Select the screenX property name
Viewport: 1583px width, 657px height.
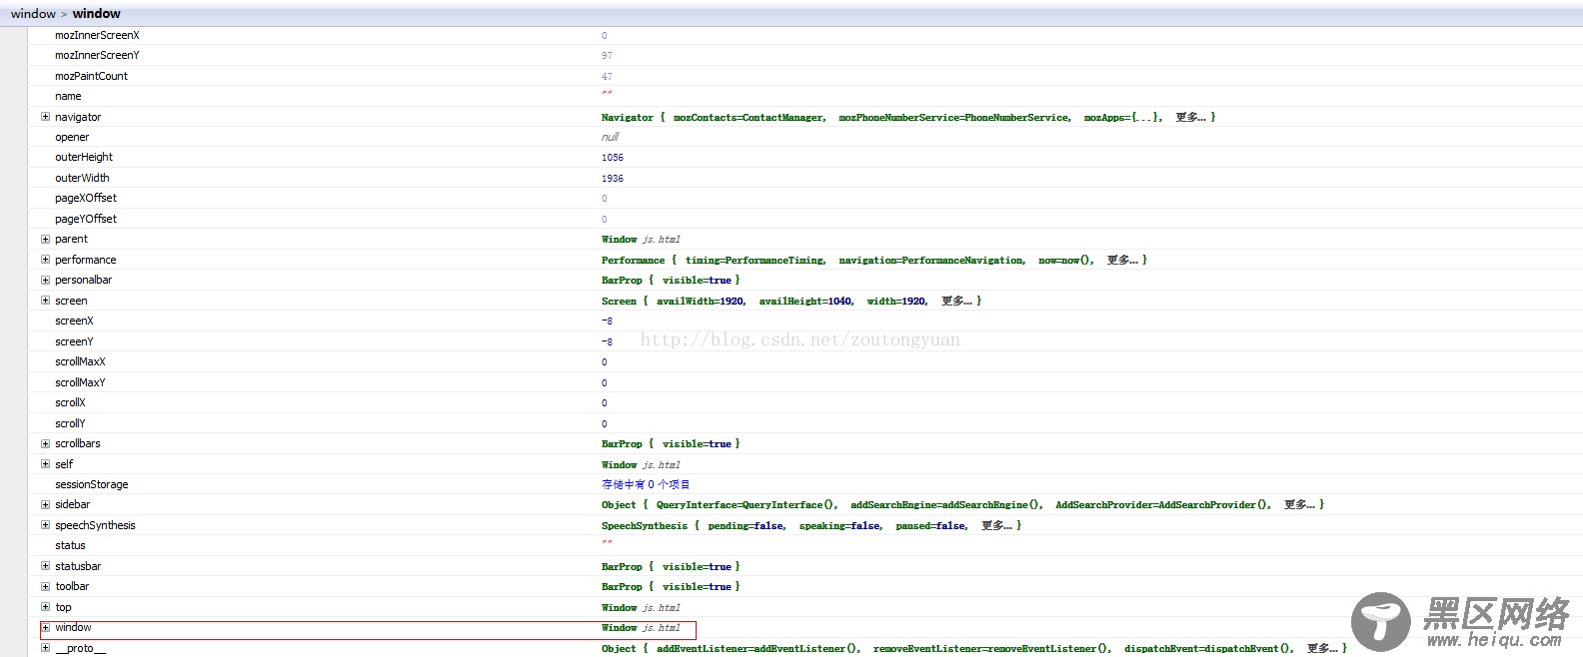point(74,321)
